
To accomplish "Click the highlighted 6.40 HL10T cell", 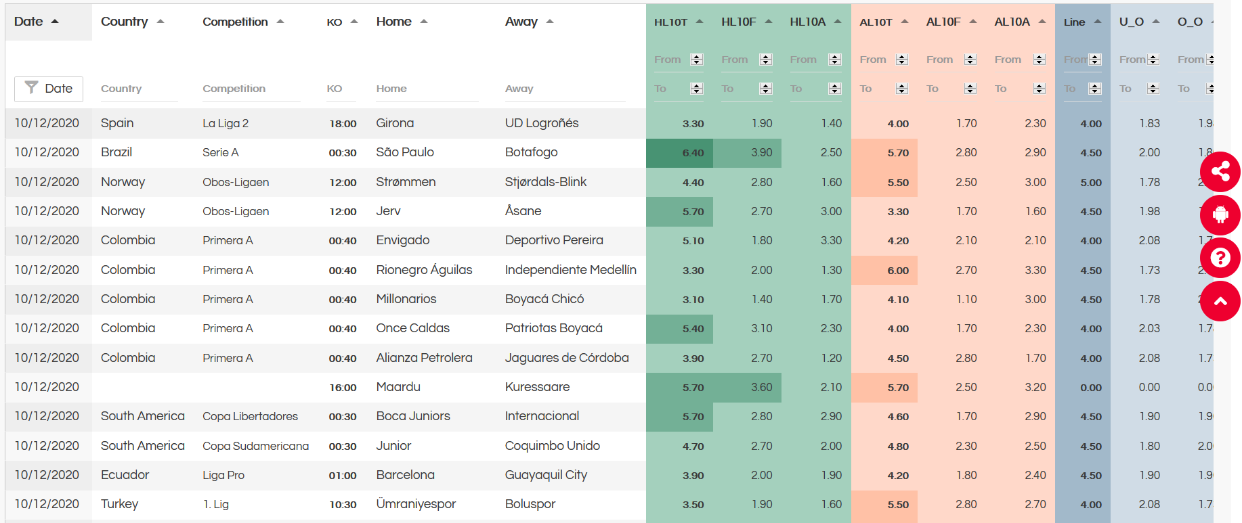I will tap(679, 153).
